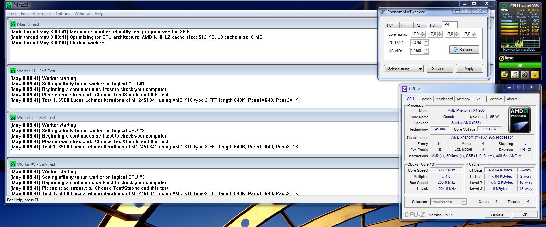This screenshot has height=227, width=546.
Task: Click the Worker #2 Self-Test window icon
Action: 13,117
